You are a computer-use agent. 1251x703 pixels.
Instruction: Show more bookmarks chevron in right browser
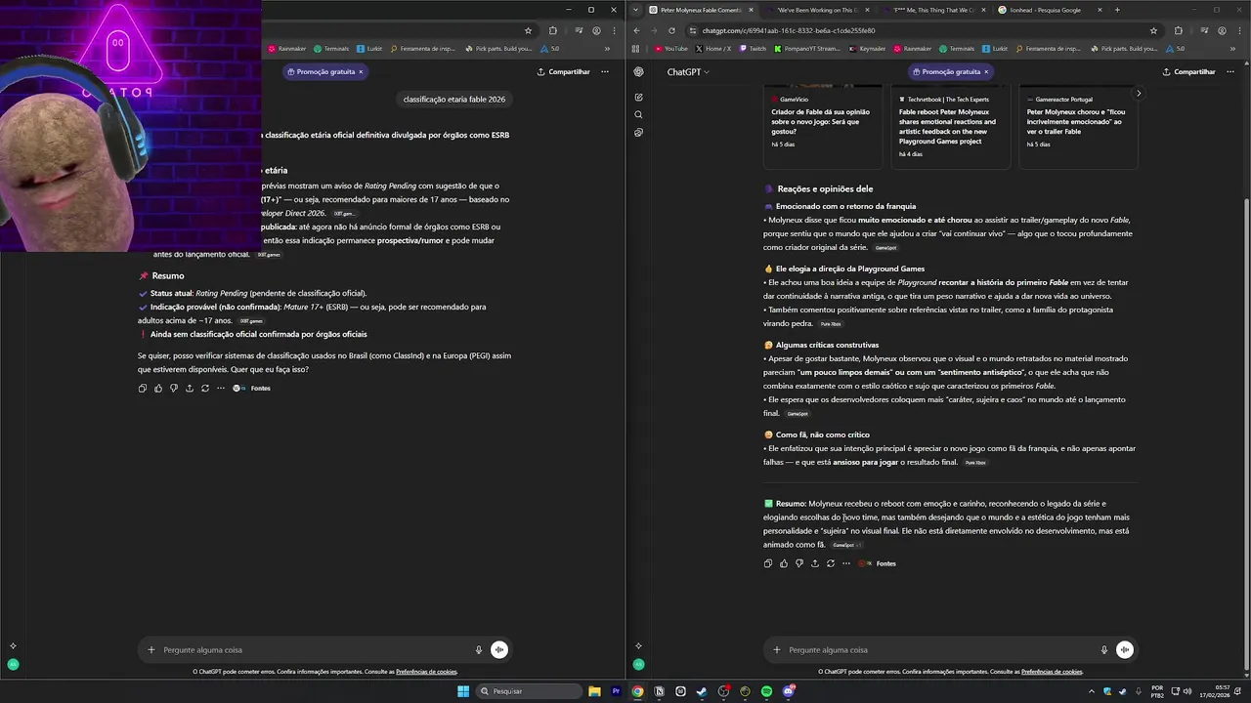coord(1233,49)
